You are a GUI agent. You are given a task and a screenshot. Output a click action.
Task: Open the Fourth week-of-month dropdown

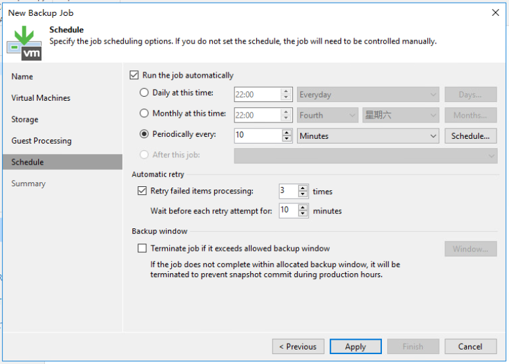coord(327,115)
